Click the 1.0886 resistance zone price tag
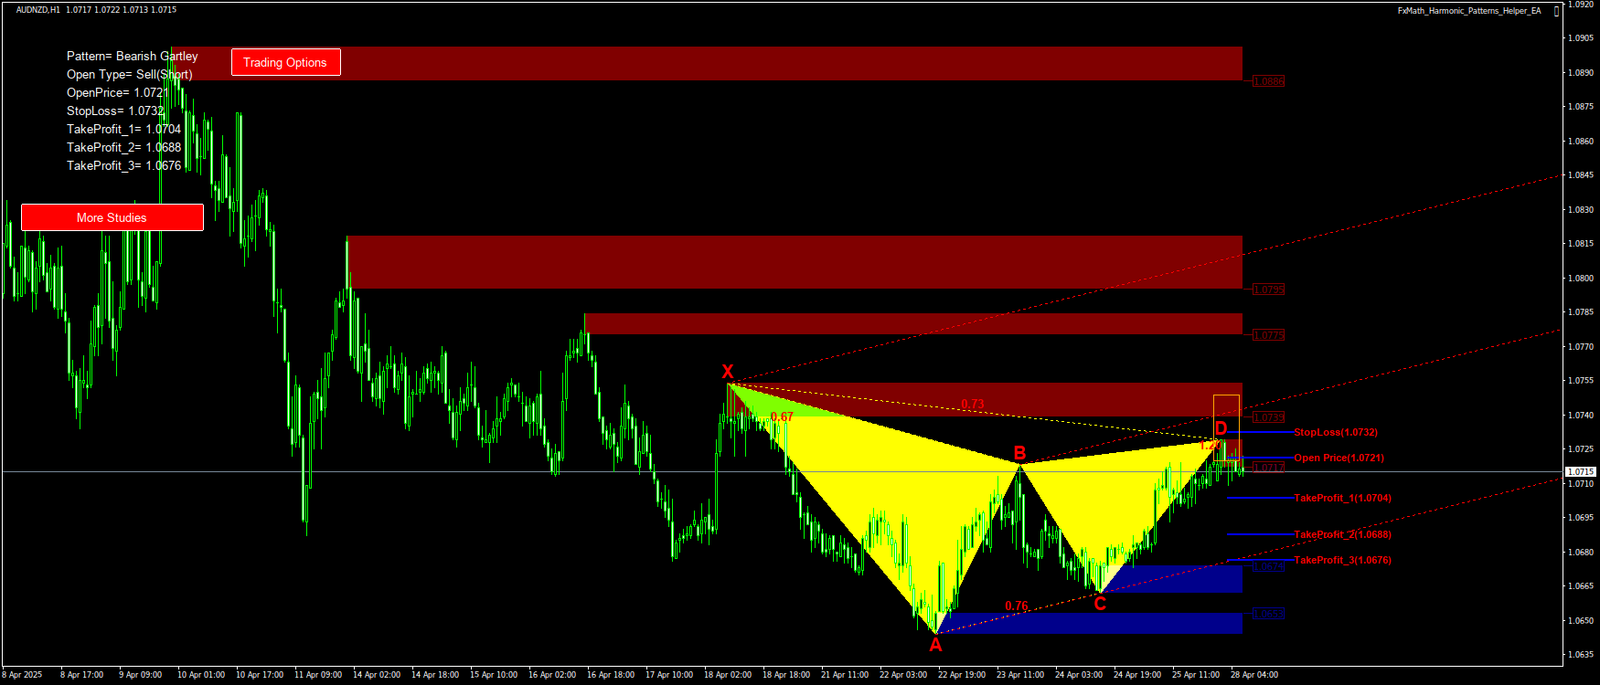1600x685 pixels. (x=1268, y=81)
